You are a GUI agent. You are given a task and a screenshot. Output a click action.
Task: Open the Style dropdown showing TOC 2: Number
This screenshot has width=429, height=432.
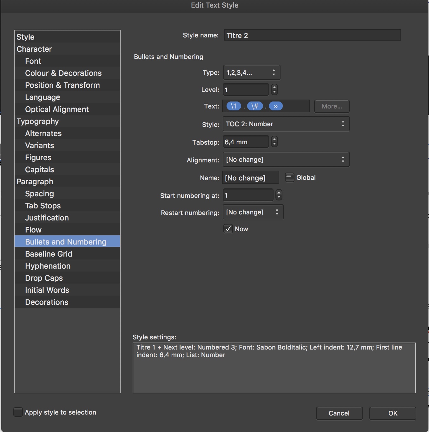pyautogui.click(x=286, y=124)
